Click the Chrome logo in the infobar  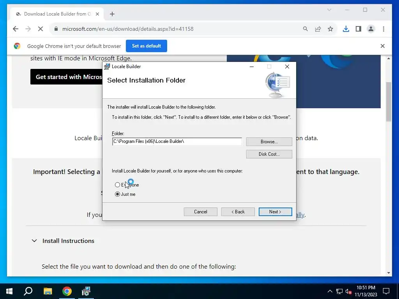(17, 46)
